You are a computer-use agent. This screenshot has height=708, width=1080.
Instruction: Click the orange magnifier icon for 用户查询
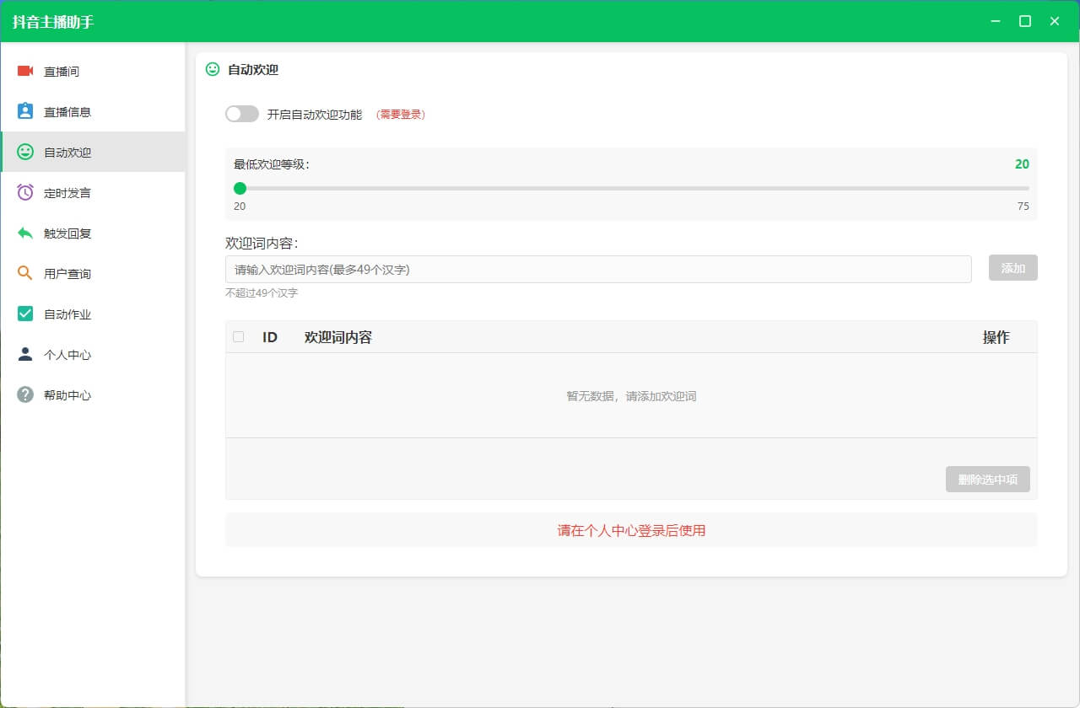pos(25,273)
